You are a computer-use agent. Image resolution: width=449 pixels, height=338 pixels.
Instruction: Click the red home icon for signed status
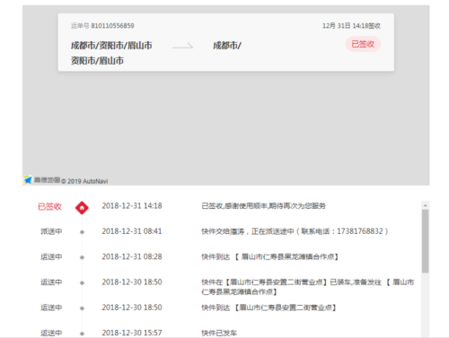tap(82, 208)
